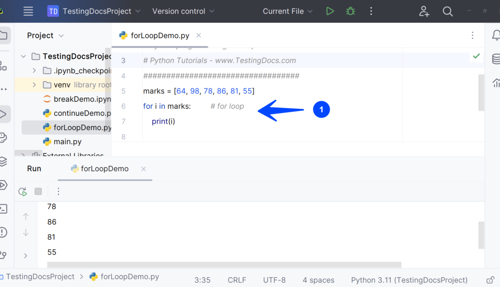Screen dimensions: 500x287
Task: Start debugging with the bug icon
Action: point(350,11)
